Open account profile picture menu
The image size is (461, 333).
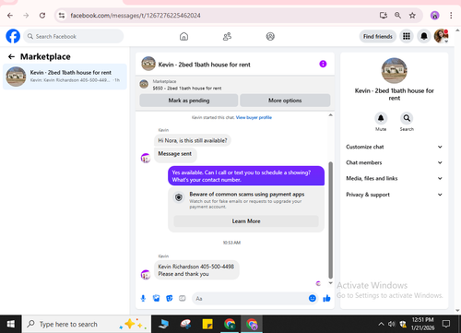[x=441, y=36]
